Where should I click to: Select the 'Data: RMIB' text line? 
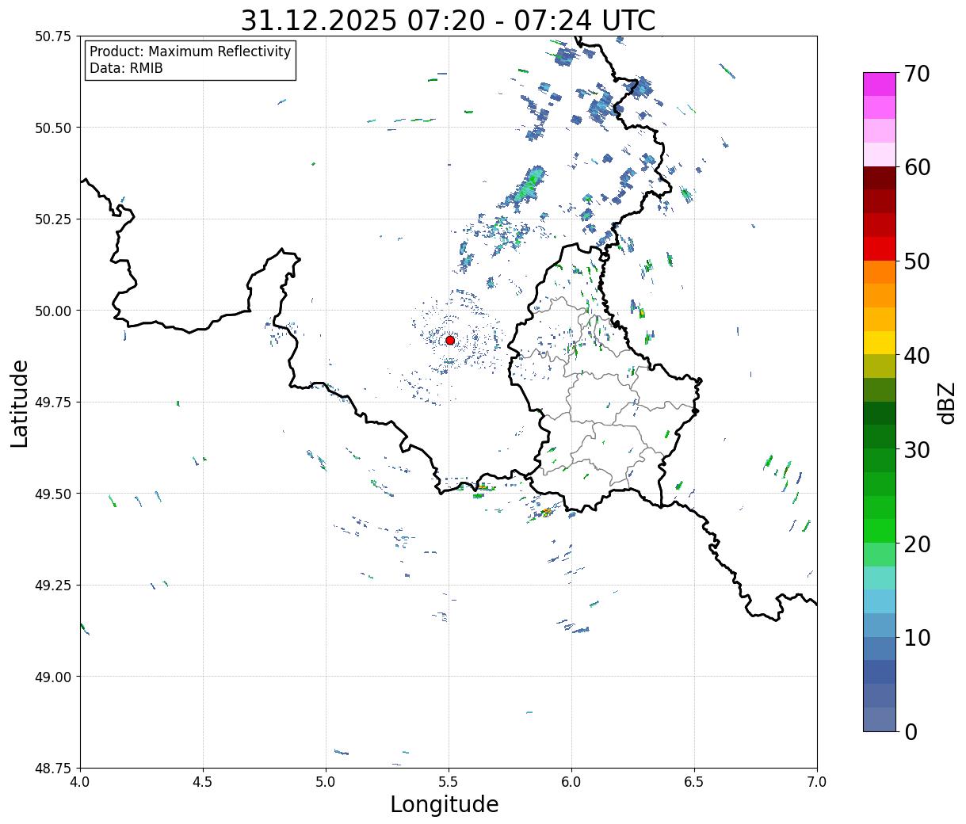pyautogui.click(x=126, y=69)
